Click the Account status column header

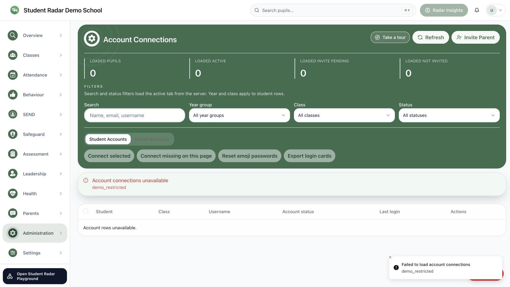[x=298, y=212]
